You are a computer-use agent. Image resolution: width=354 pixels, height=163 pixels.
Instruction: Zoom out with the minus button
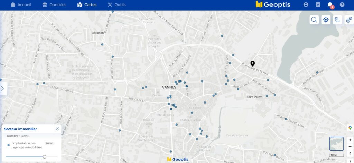(x=350, y=147)
